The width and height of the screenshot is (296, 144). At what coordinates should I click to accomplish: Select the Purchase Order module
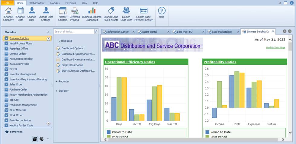[18, 90]
